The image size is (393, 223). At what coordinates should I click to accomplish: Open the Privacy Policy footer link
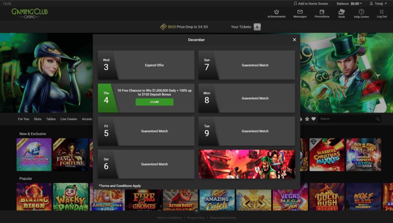(x=196, y=218)
